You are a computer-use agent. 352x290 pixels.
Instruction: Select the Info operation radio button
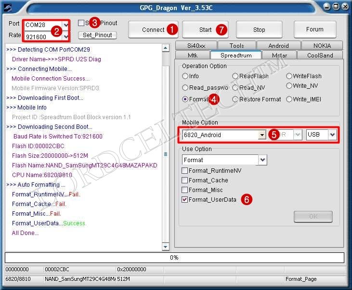pyautogui.click(x=185, y=76)
